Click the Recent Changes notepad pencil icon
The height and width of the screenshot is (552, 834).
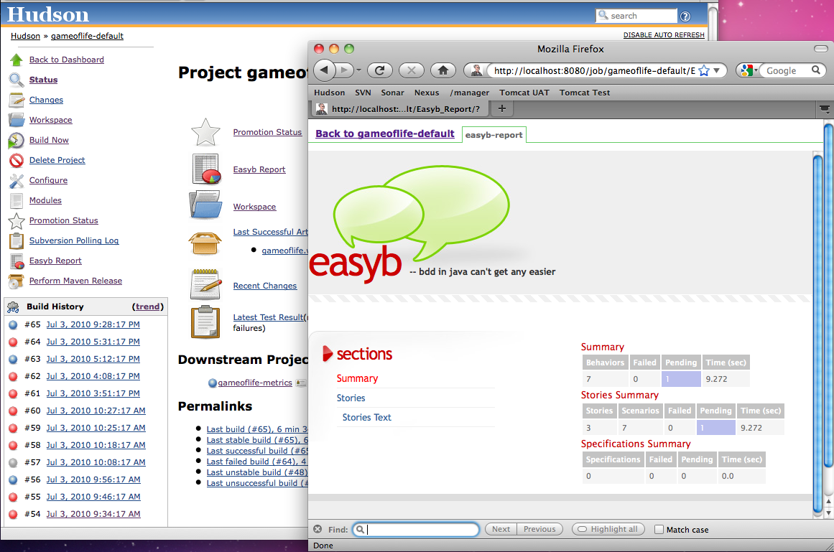pyautogui.click(x=206, y=284)
